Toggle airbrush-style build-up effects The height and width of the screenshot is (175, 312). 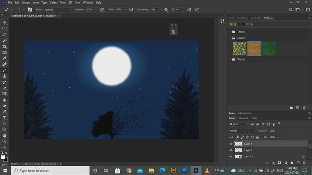coord(131,10)
